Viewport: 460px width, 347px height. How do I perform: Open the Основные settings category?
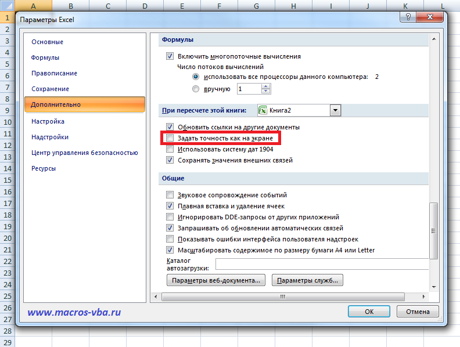coord(47,42)
